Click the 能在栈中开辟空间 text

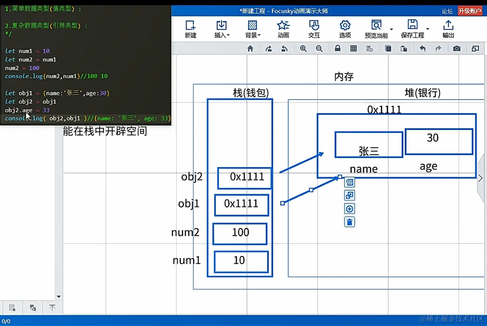105,131
